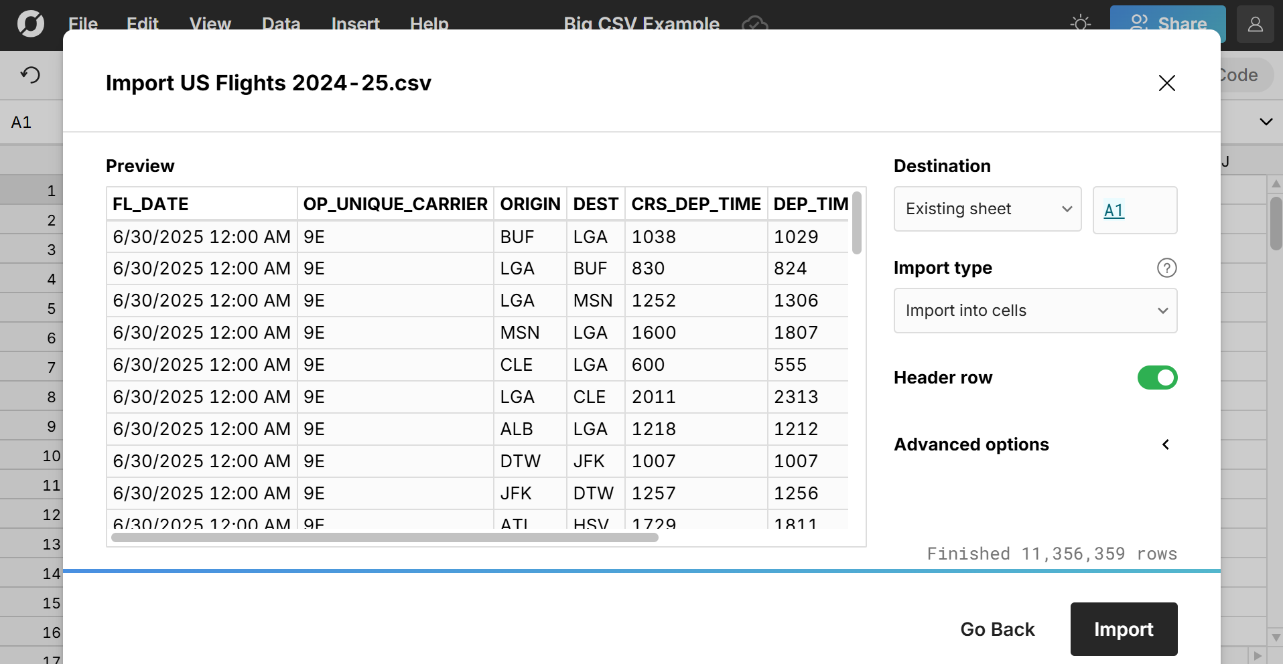Disable the Header row toggle
The height and width of the screenshot is (664, 1283).
(1156, 378)
